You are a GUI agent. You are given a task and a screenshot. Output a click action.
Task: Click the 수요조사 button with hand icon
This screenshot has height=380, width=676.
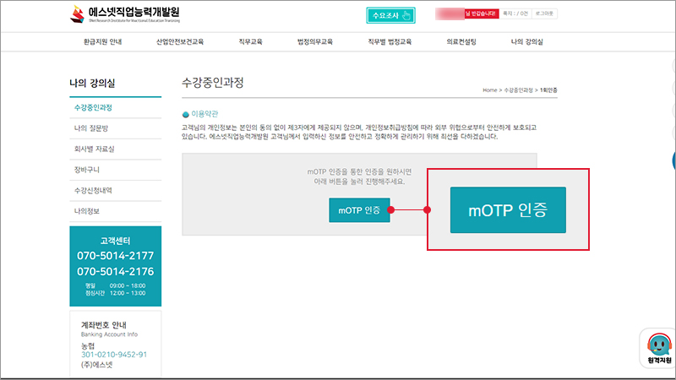[391, 15]
